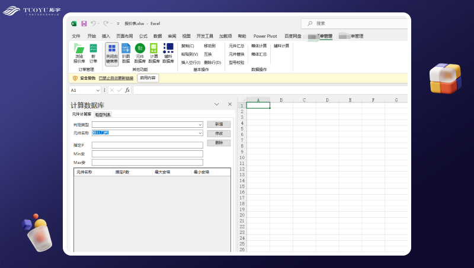Expand the 判定类型 dropdown
474x268 pixels.
[x=200, y=125]
